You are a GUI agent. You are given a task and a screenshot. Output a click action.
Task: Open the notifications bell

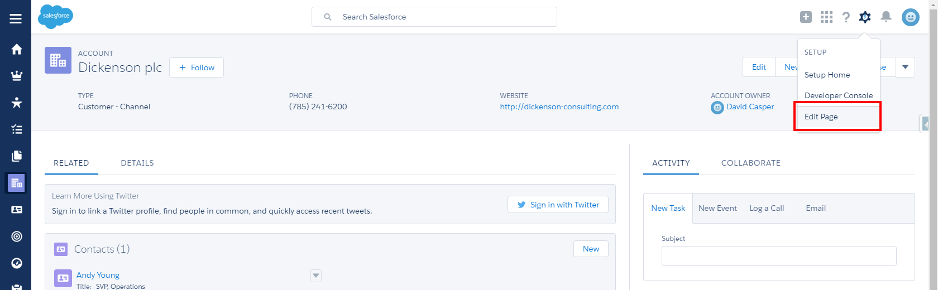click(x=886, y=17)
